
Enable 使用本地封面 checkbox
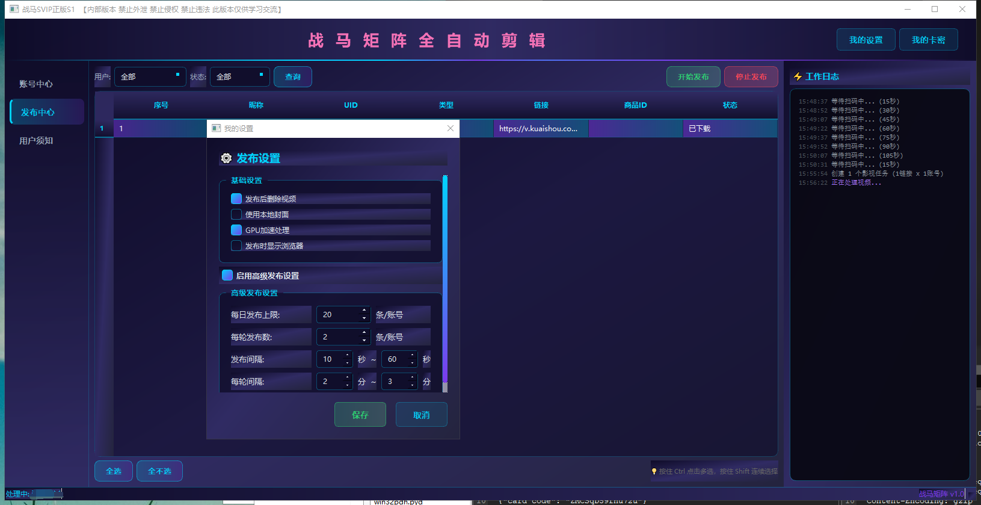tap(236, 214)
